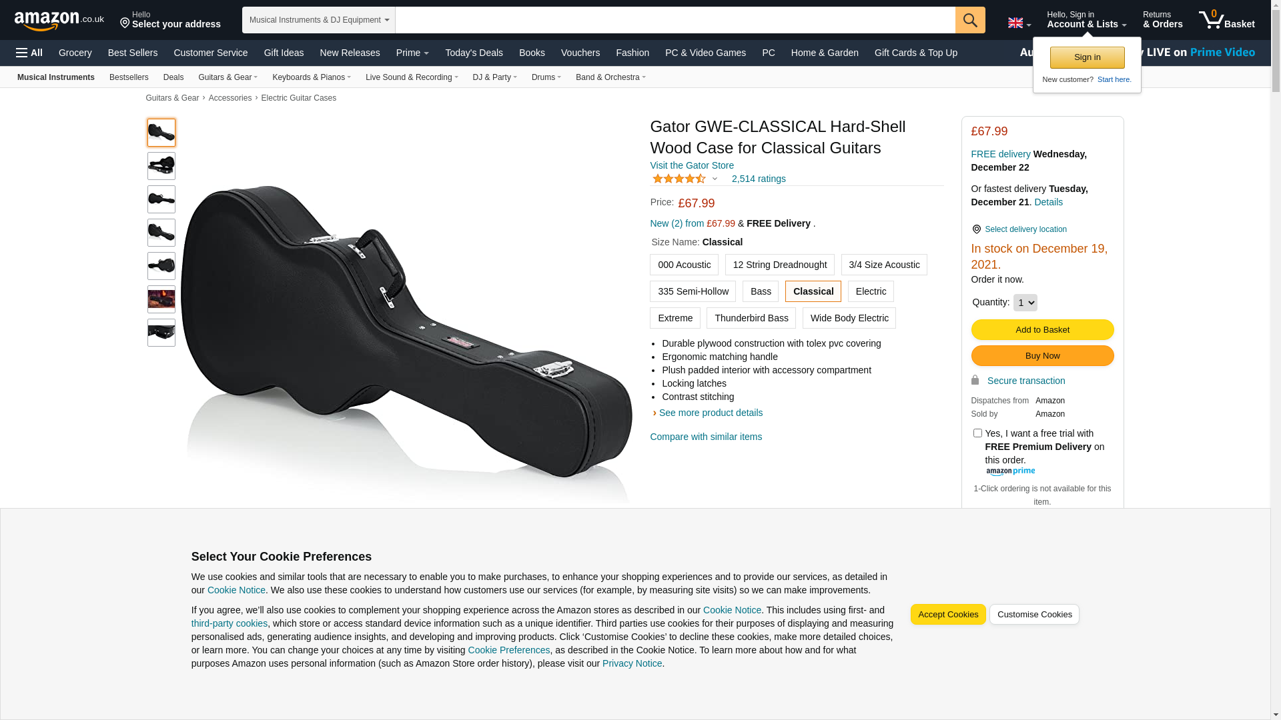Tick the FREE Premium Delivery trial checkbox
Viewport: 1281px width, 720px height.
977,433
